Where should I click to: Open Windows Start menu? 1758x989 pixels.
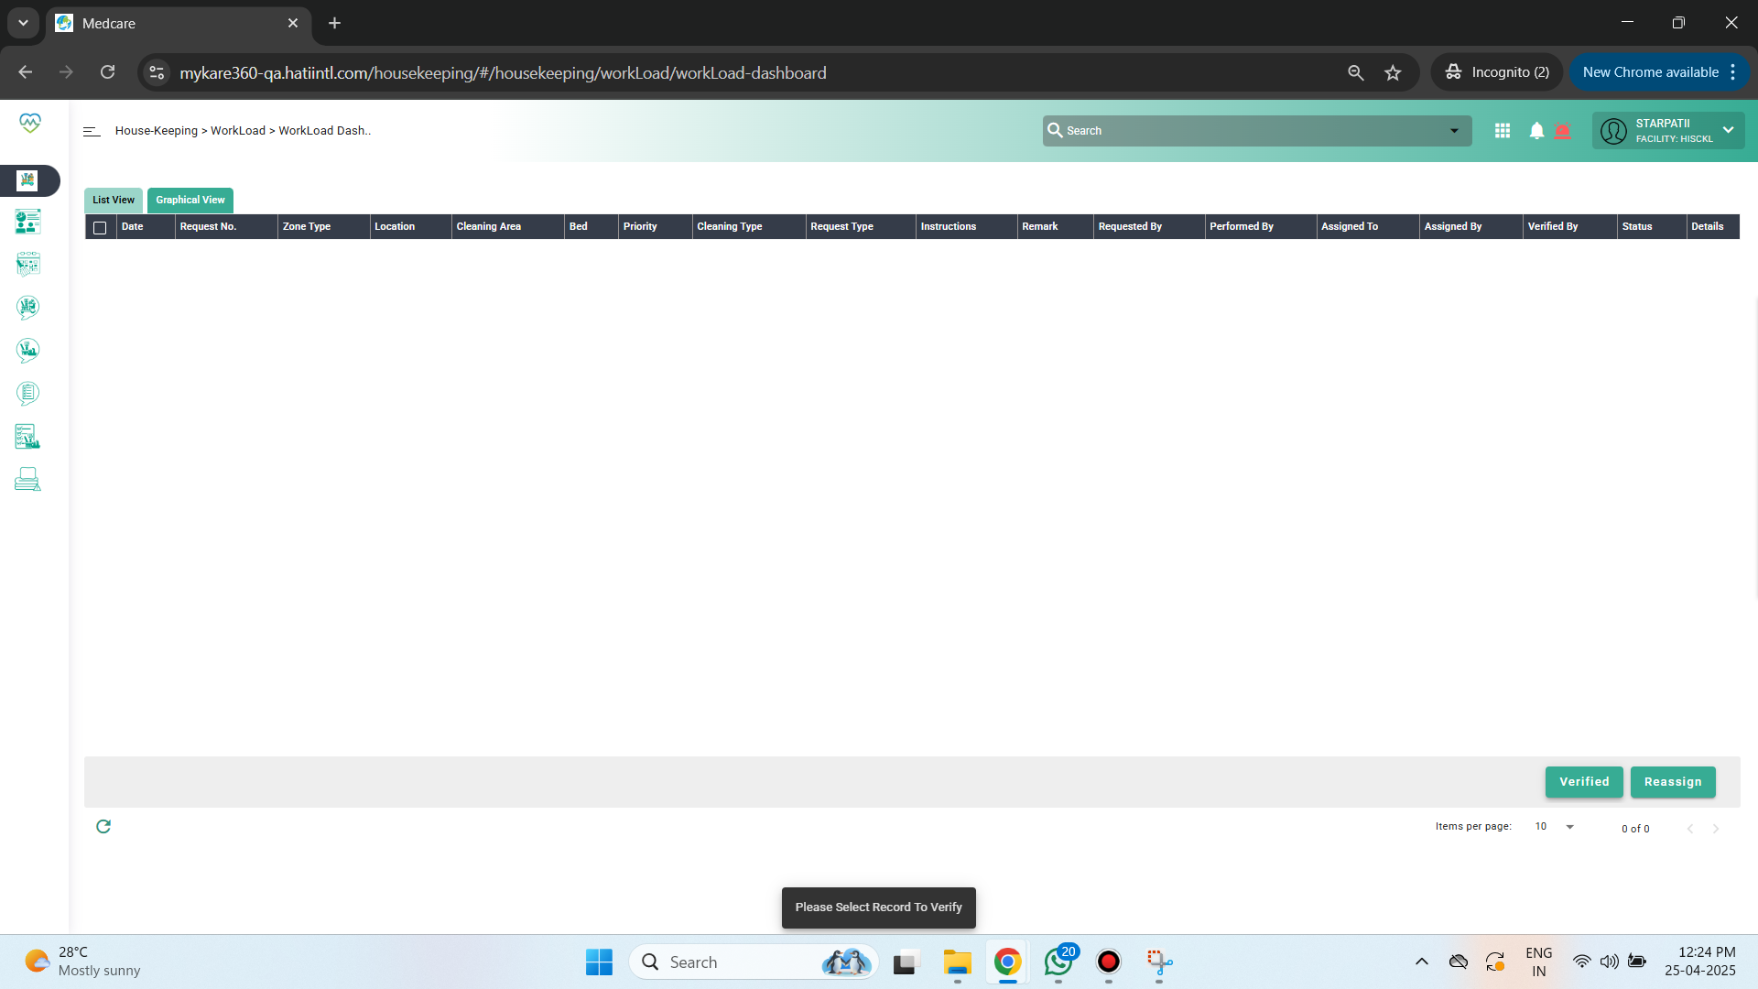point(599,962)
